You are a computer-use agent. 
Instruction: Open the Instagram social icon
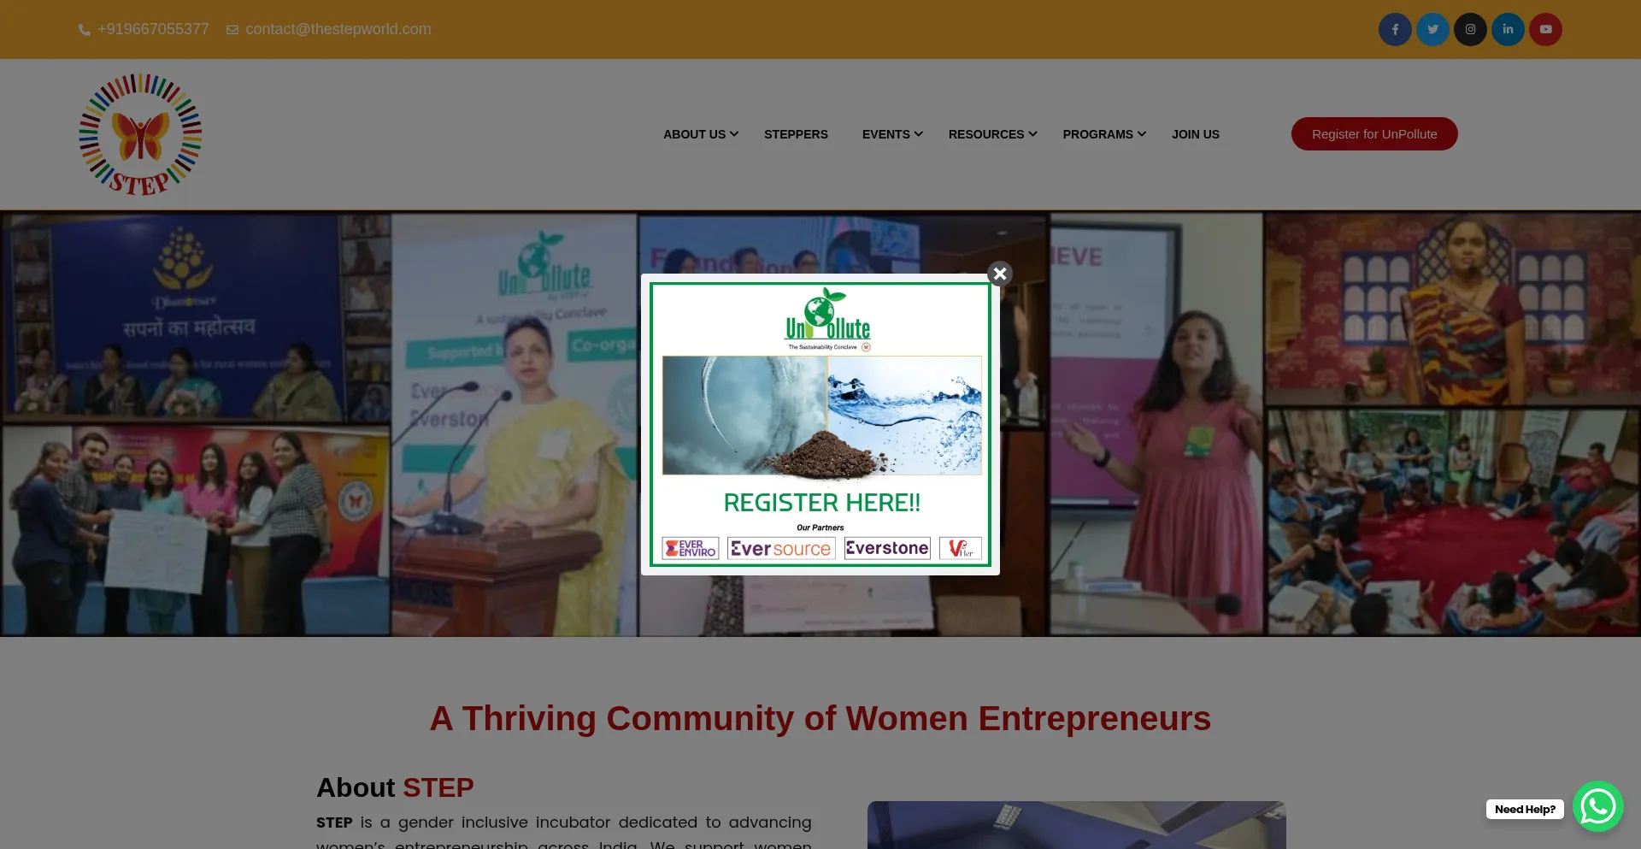1470,29
